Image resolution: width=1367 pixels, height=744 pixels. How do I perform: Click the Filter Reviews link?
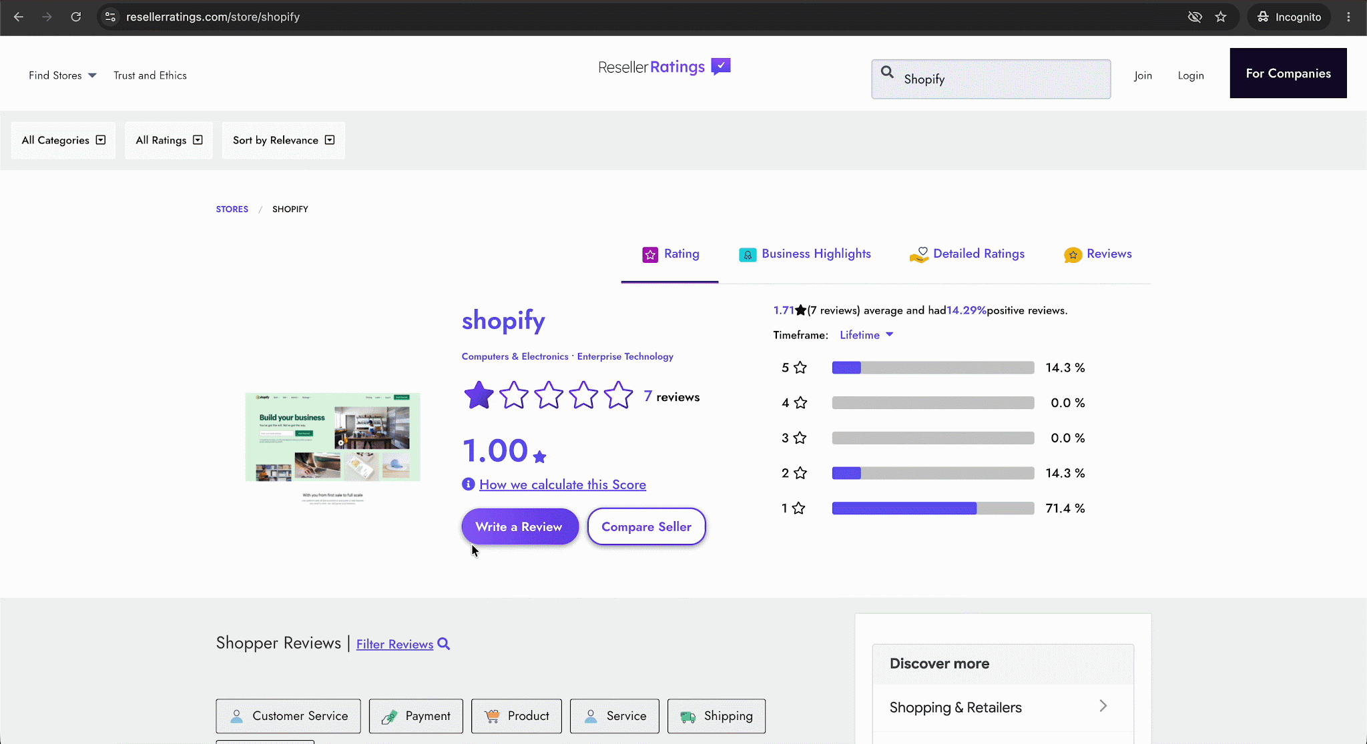pyautogui.click(x=394, y=644)
